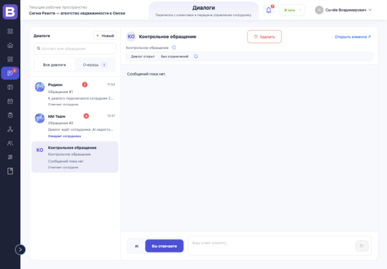Click the NM Team avatar in the dialog list

[x=40, y=118]
